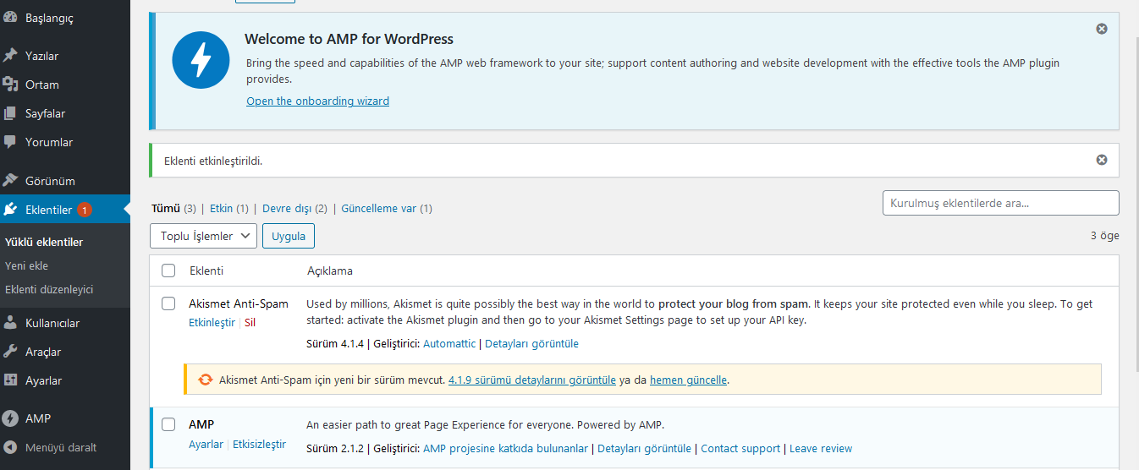Open Yorumlar menu item
Image resolution: width=1139 pixels, height=470 pixels.
(x=65, y=142)
